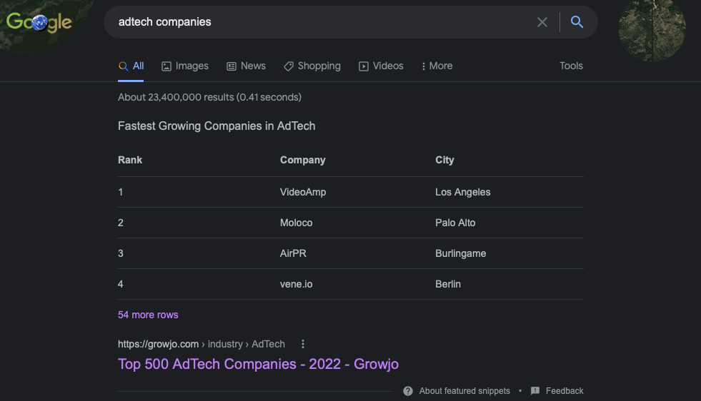Open the Shopping results tab
Screen dimensions: 701x401
(312, 66)
